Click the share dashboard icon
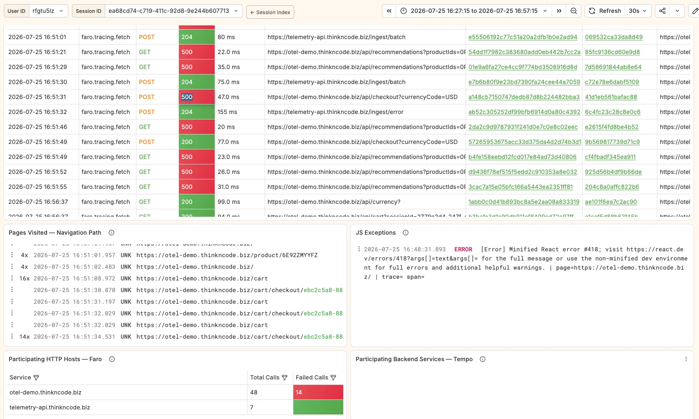 coord(662,11)
